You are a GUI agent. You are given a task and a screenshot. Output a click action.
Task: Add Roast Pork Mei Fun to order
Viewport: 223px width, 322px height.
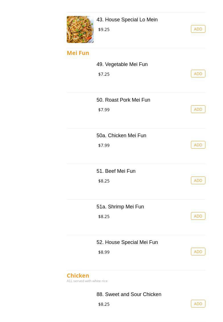(198, 109)
